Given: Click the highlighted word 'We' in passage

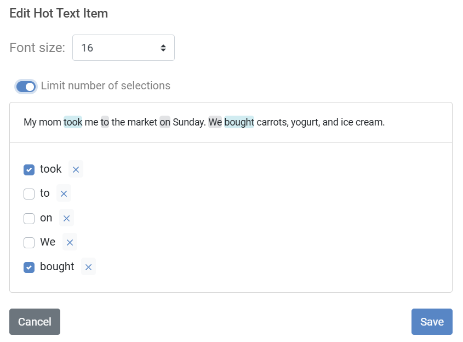Looking at the screenshot, I should point(215,122).
